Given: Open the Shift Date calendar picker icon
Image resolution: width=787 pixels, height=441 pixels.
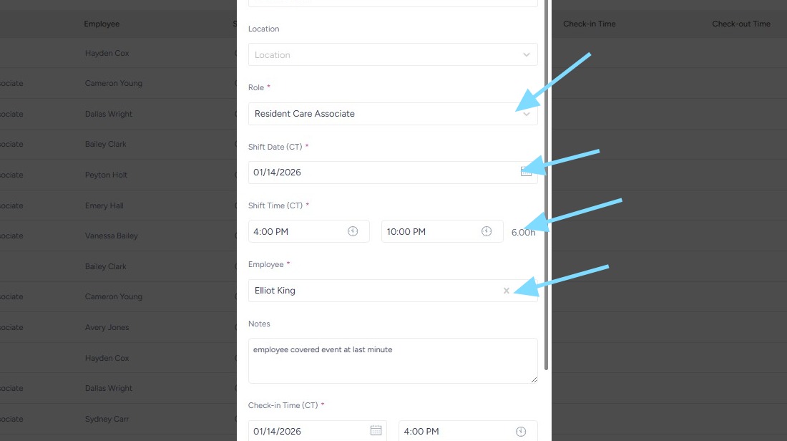Looking at the screenshot, I should click(x=526, y=172).
